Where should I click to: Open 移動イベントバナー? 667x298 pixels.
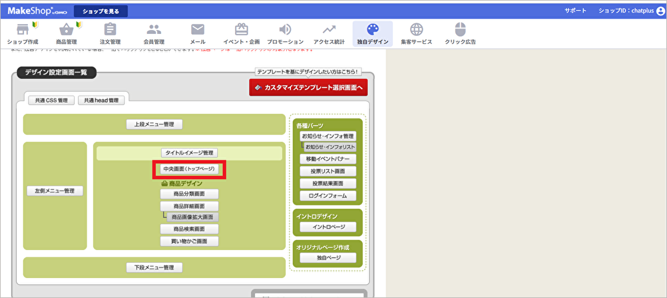[328, 160]
